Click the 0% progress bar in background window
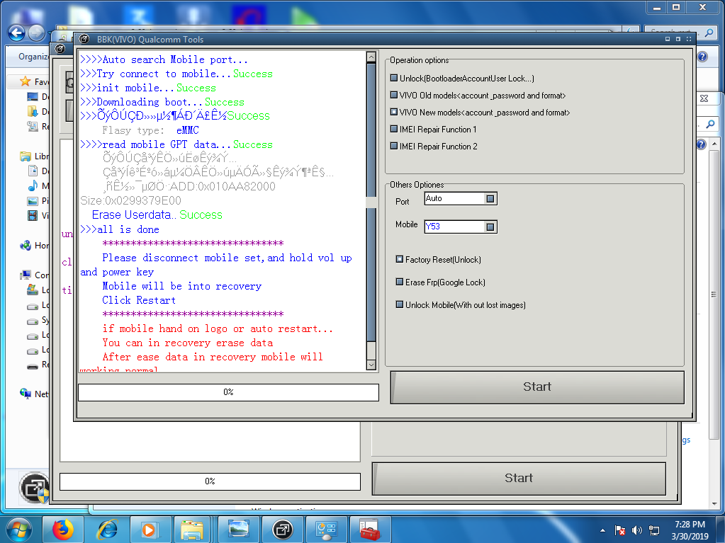Image resolution: width=725 pixels, height=543 pixels. 210,481
